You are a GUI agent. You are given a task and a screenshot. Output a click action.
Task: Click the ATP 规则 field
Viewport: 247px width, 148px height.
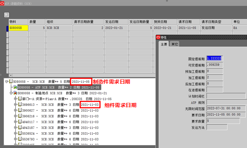pyautogui.click(x=227, y=102)
